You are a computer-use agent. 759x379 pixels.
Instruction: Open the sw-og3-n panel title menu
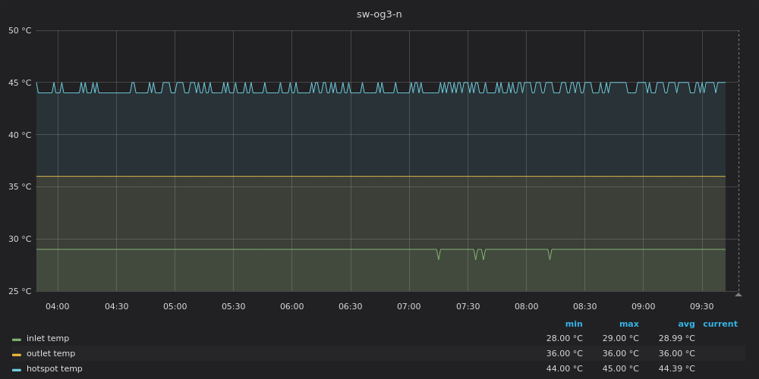pos(379,14)
